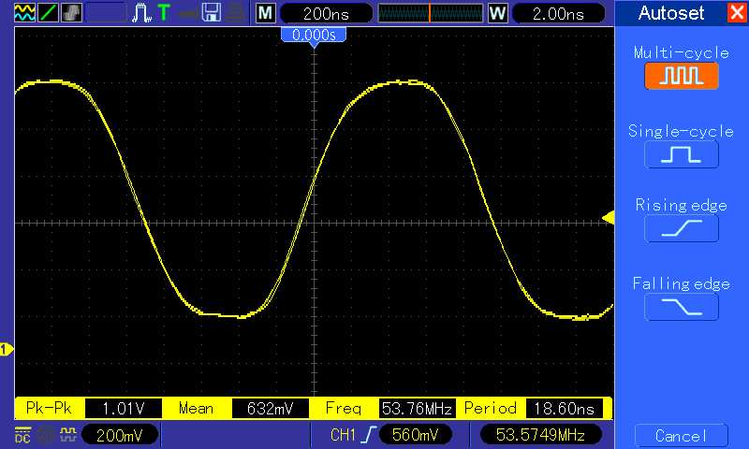Image resolution: width=749 pixels, height=449 pixels.
Task: Click the yellow square wave probe icon
Action: pyautogui.click(x=68, y=434)
